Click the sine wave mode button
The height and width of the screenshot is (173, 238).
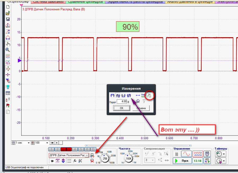(x=186, y=154)
